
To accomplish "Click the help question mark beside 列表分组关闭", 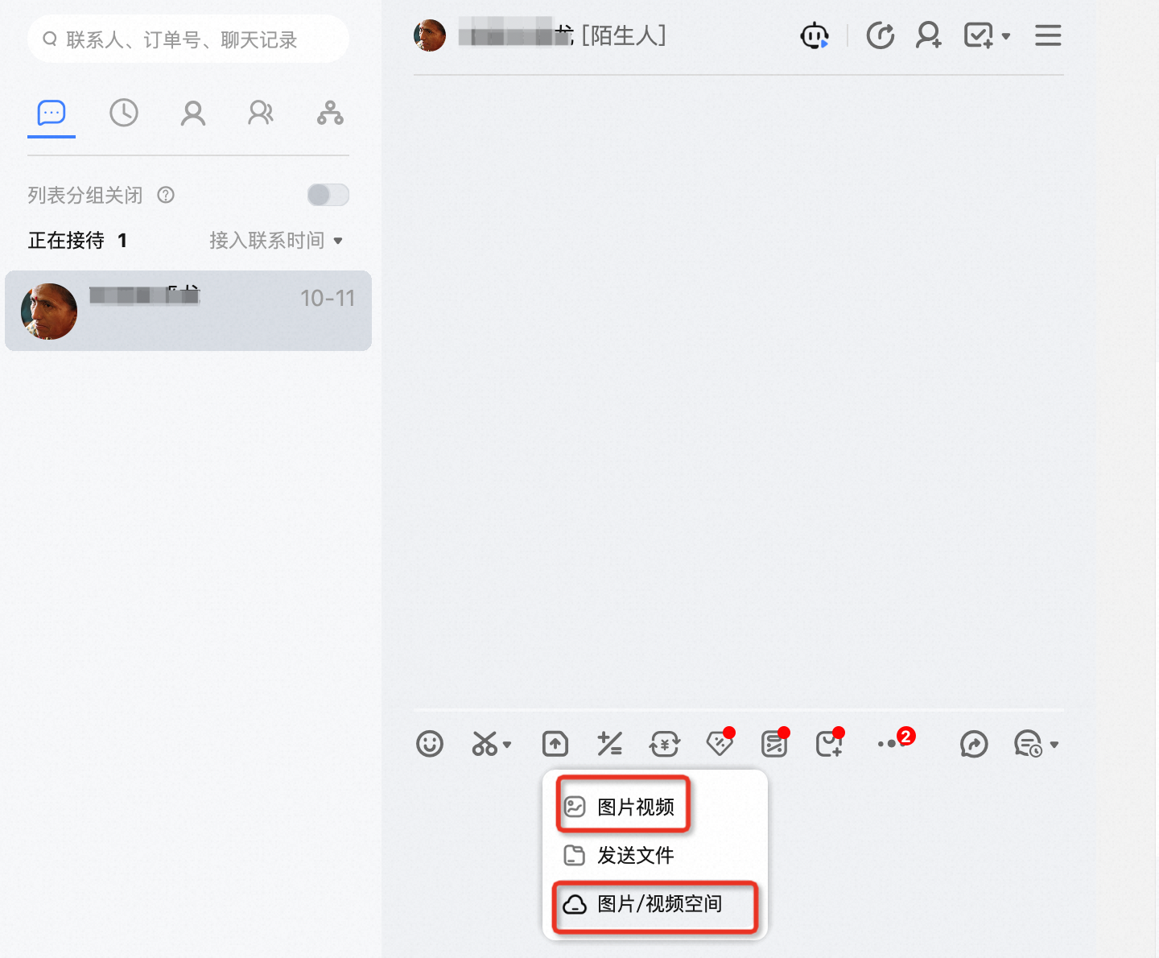I will click(x=166, y=195).
